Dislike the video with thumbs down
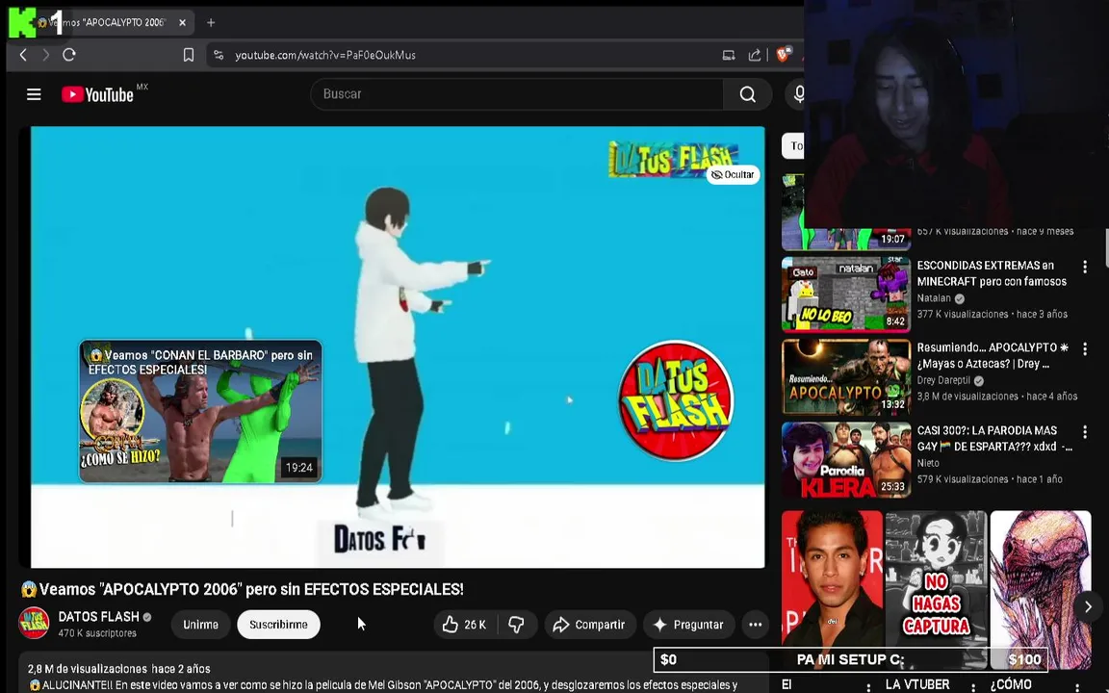 coord(517,625)
